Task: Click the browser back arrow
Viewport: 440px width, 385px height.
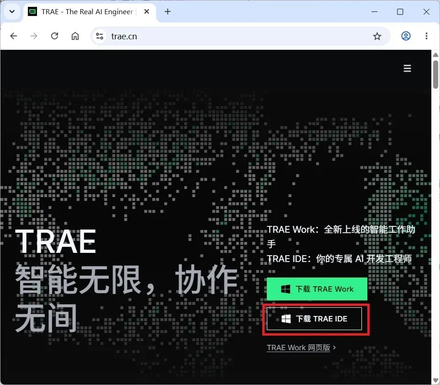Action: point(13,36)
